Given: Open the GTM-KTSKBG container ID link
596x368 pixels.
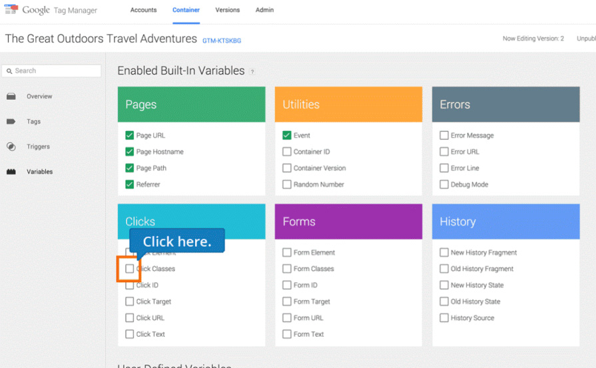Looking at the screenshot, I should [222, 41].
